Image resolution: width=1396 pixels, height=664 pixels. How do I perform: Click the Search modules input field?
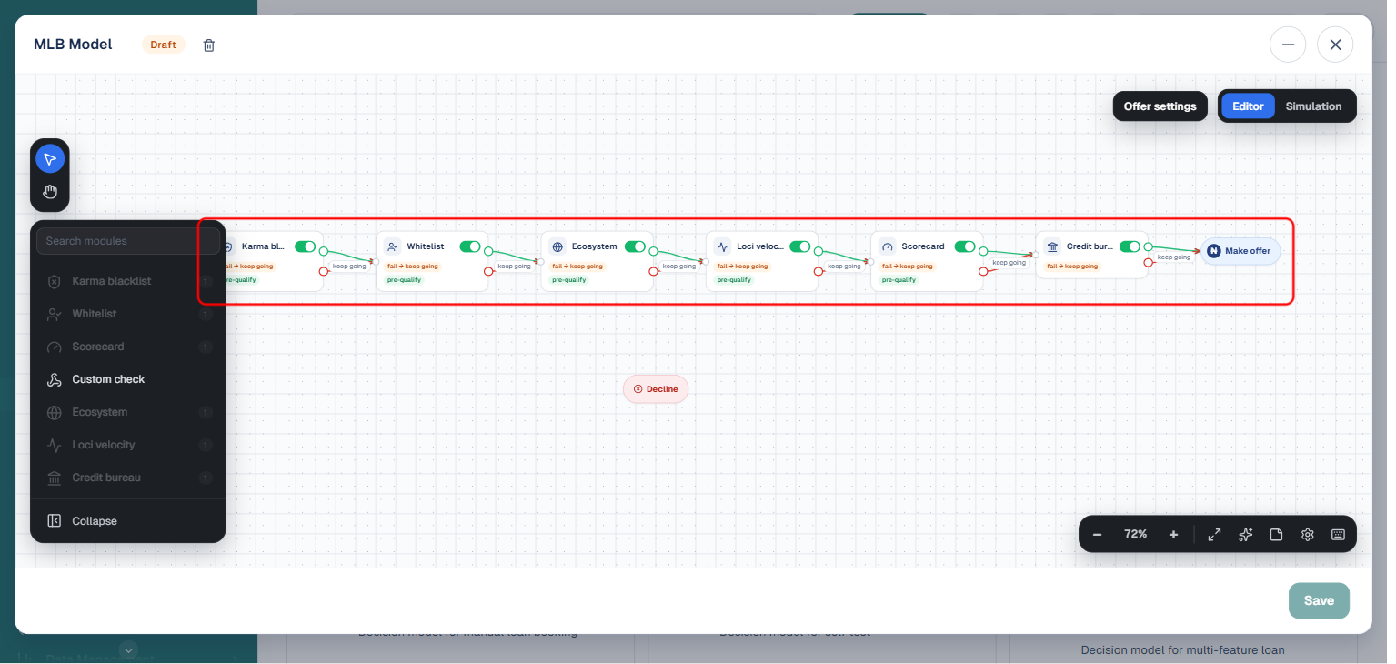tap(127, 241)
